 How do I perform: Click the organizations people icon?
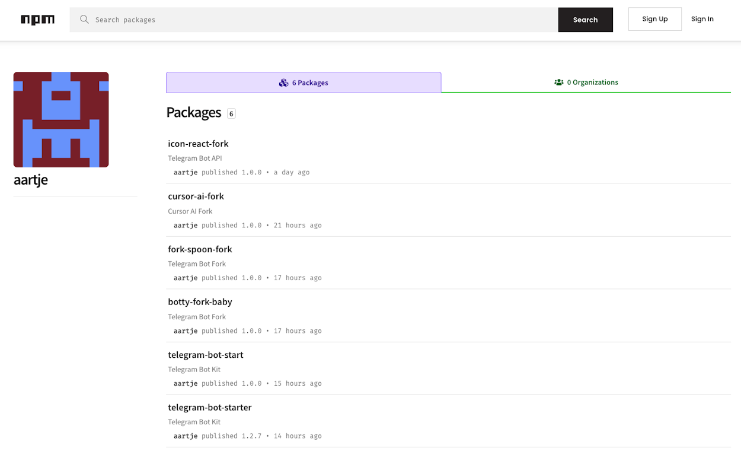click(558, 82)
